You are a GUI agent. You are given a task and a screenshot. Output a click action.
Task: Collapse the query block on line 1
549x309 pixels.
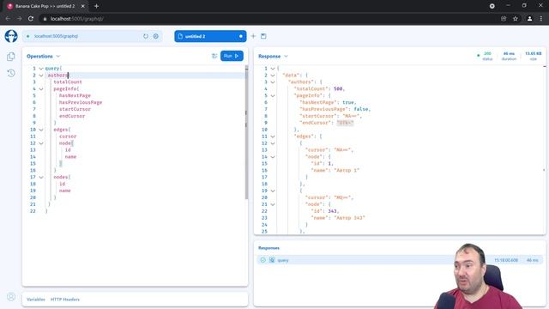(41, 69)
